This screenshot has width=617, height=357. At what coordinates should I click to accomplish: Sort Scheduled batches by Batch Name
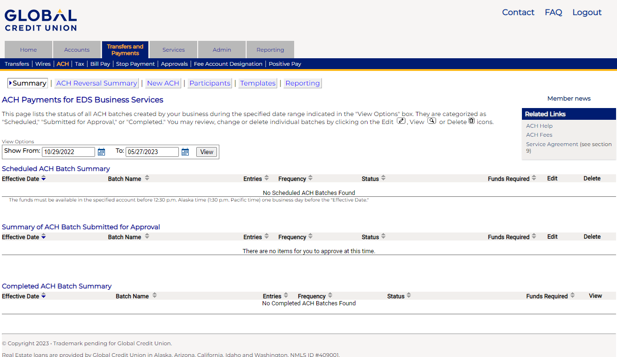coord(147,178)
